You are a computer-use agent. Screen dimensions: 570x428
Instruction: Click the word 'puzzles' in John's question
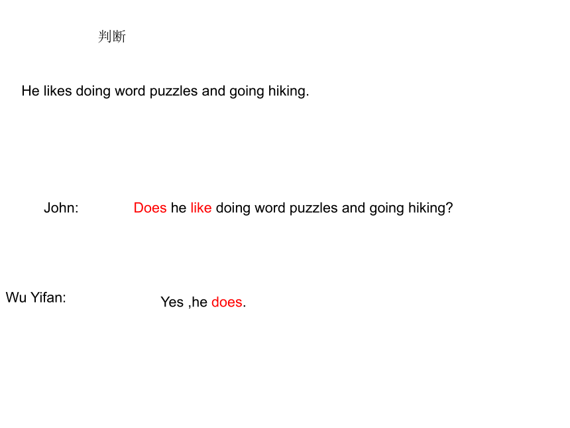coord(313,208)
